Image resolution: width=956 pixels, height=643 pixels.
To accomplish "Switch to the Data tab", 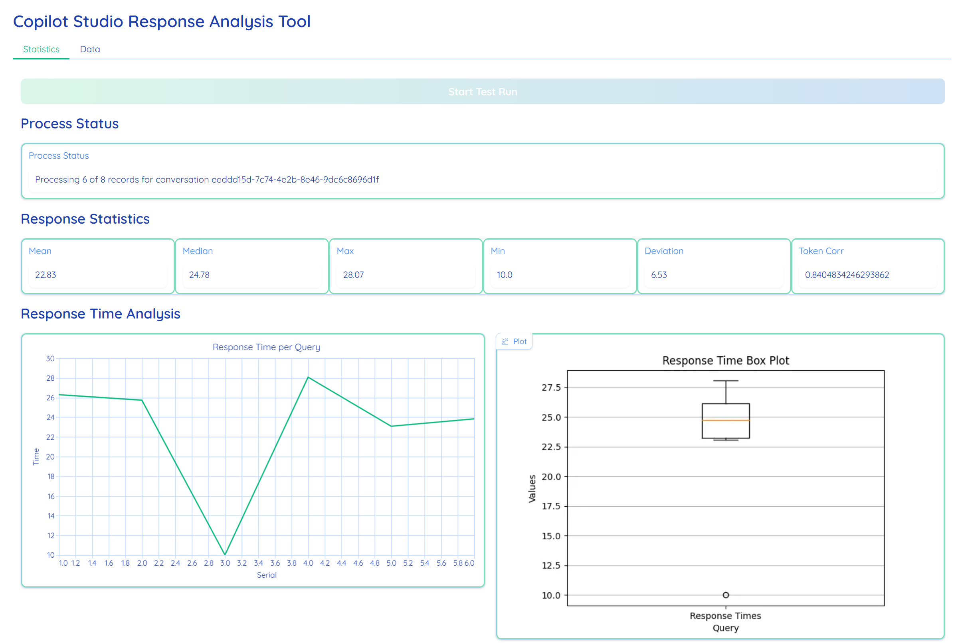I will (x=90, y=49).
